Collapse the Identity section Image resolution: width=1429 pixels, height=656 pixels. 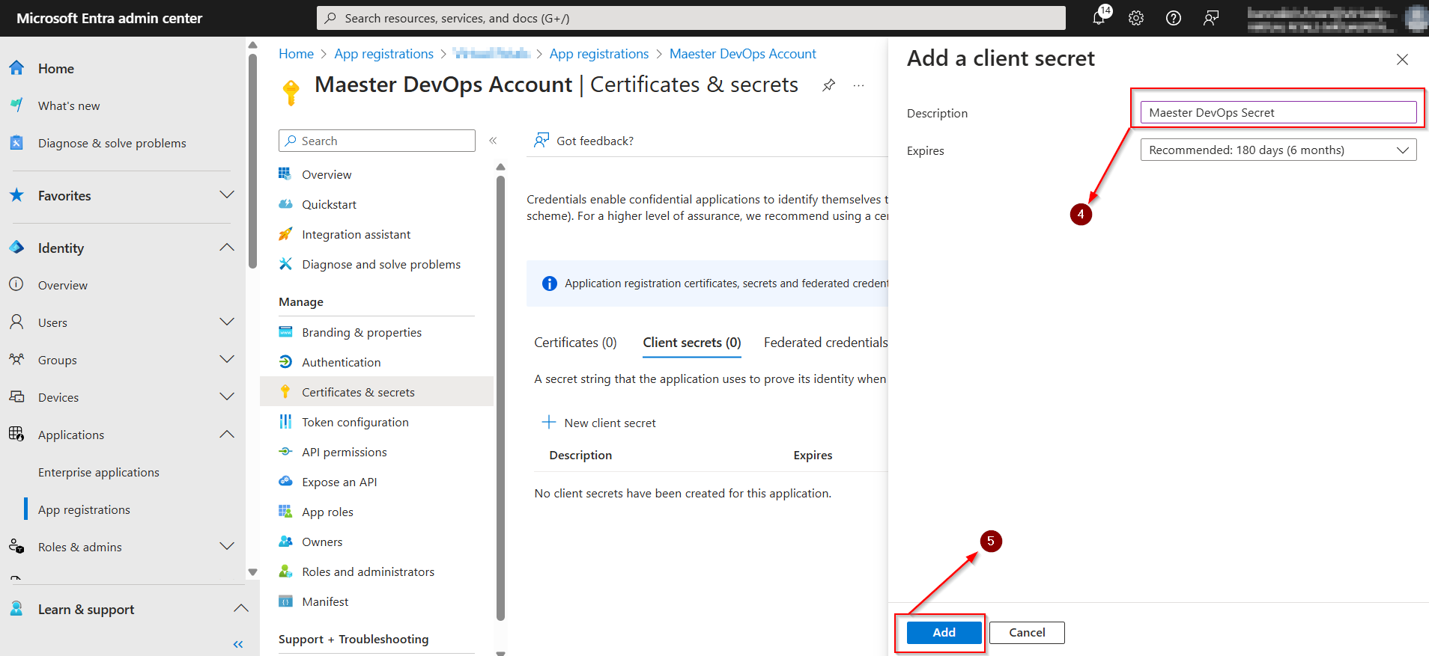227,248
